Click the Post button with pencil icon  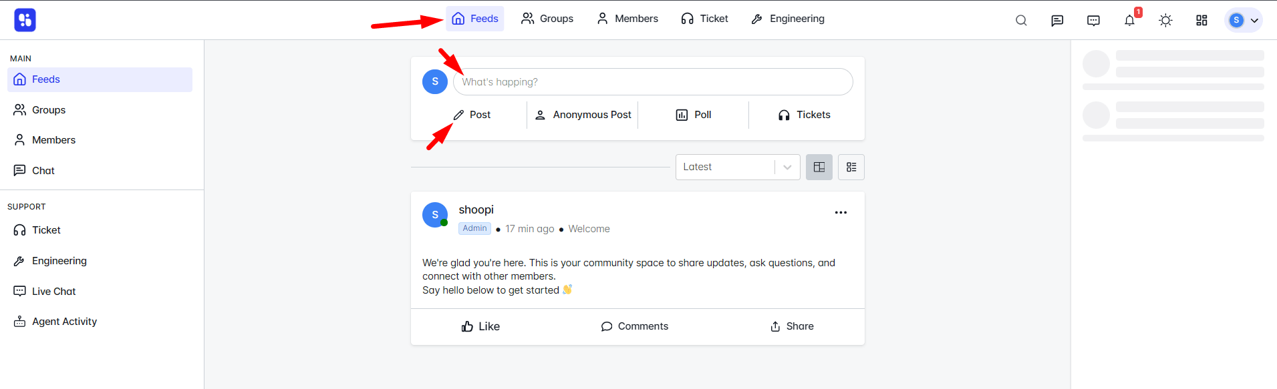click(x=472, y=115)
